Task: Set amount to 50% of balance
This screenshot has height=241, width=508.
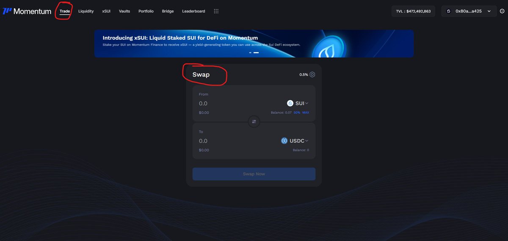Action: point(297,112)
